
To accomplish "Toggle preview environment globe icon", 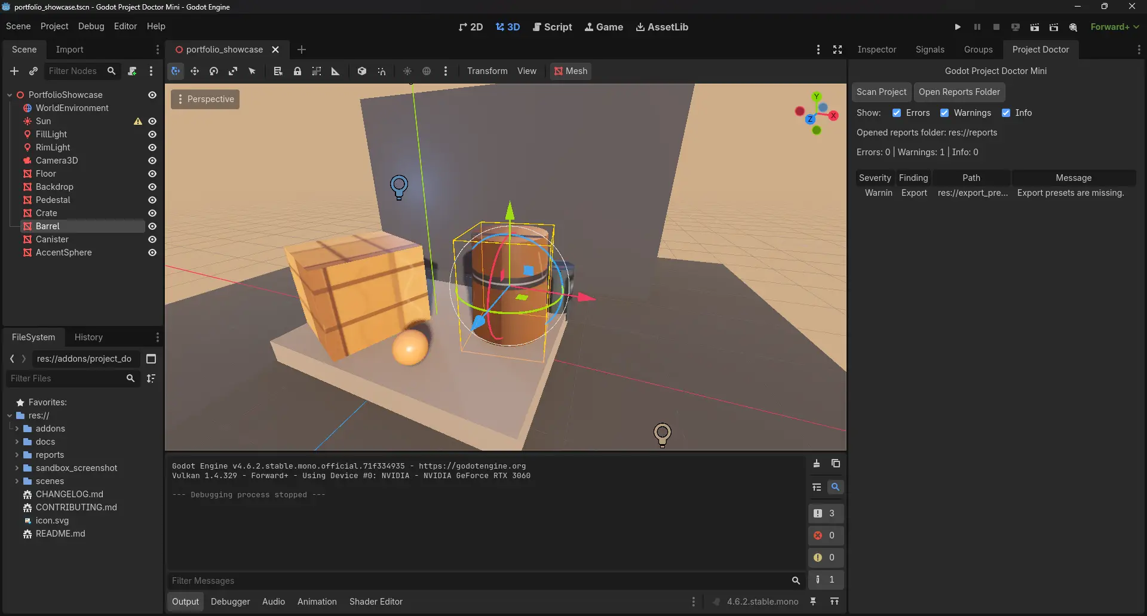I will [x=427, y=71].
